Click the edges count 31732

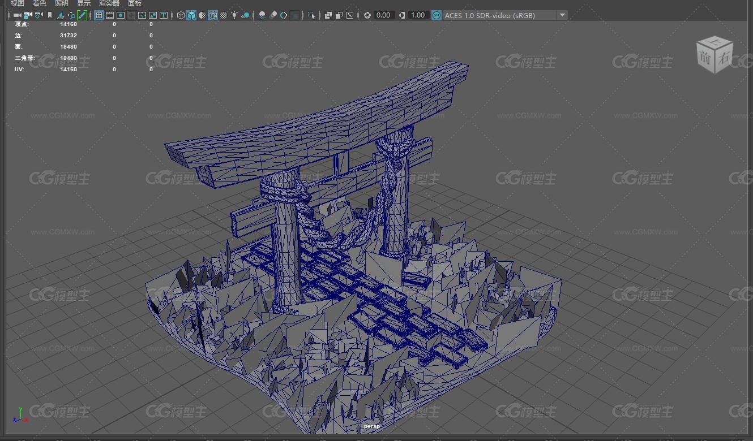point(69,36)
